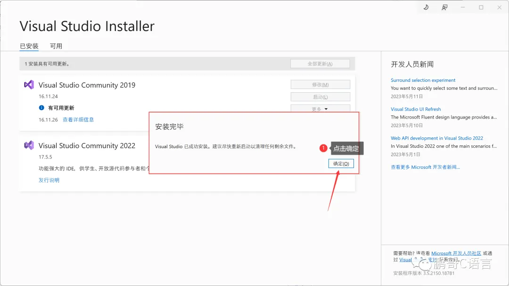Viewport: 509px width, 286px height.
Task: Click the Visual Studio Community 2019 title
Action: (87, 85)
